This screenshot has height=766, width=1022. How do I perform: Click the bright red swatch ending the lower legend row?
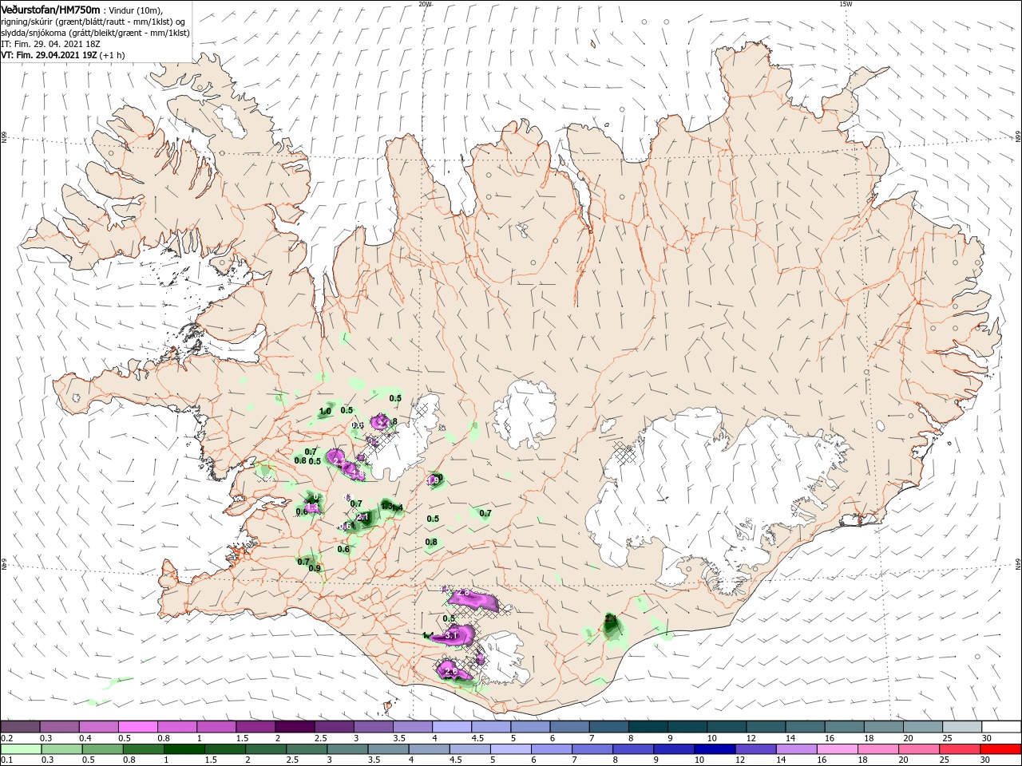click(x=1001, y=749)
